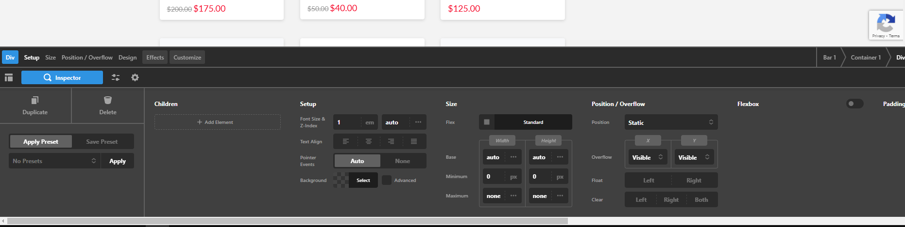Click the Duplicate element icon

pos(35,100)
